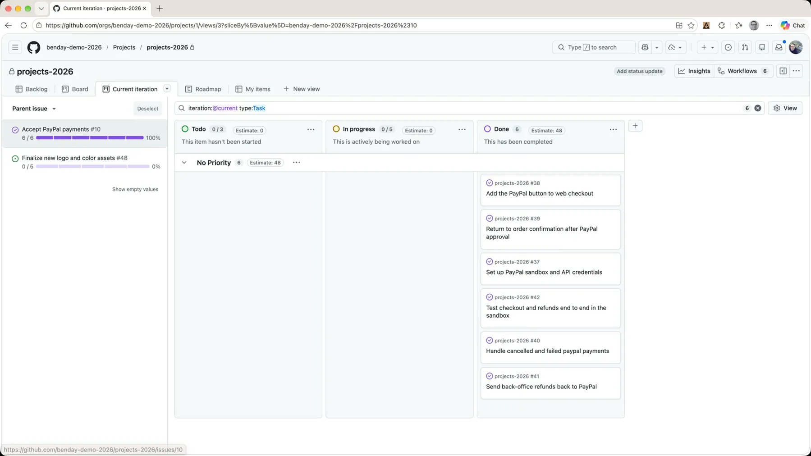This screenshot has height=456, width=811.
Task: Open the Copilot icon in header
Action: [645, 47]
